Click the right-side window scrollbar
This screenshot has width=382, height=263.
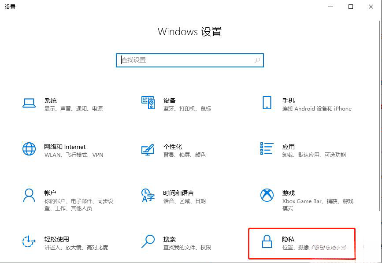[x=379, y=132]
